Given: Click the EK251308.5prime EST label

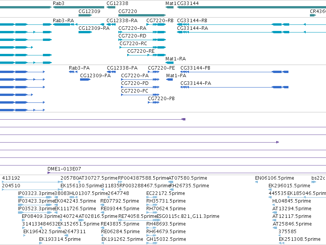Looking at the screenshot, I should click(300, 239).
